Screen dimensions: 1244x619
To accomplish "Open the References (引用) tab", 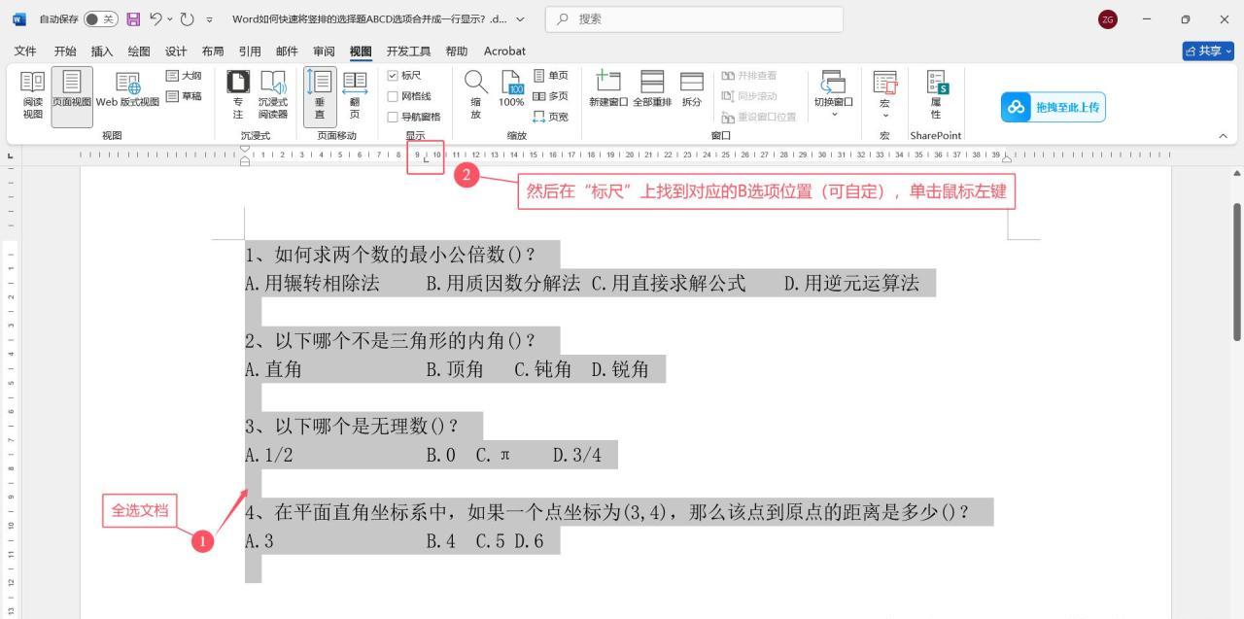I will 250,52.
